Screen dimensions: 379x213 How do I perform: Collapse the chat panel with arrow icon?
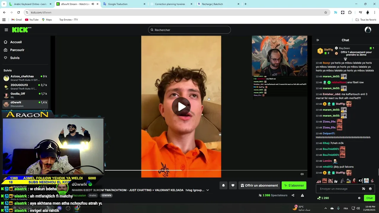318,40
